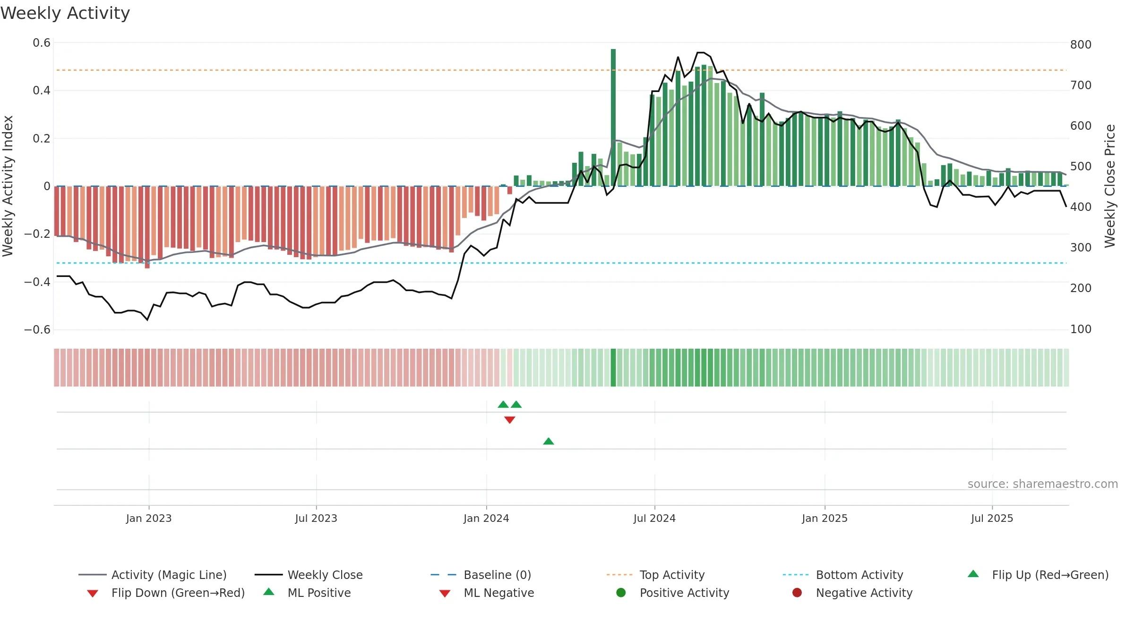
Task: Click the Jul 2024 x-axis label
Action: pos(654,519)
